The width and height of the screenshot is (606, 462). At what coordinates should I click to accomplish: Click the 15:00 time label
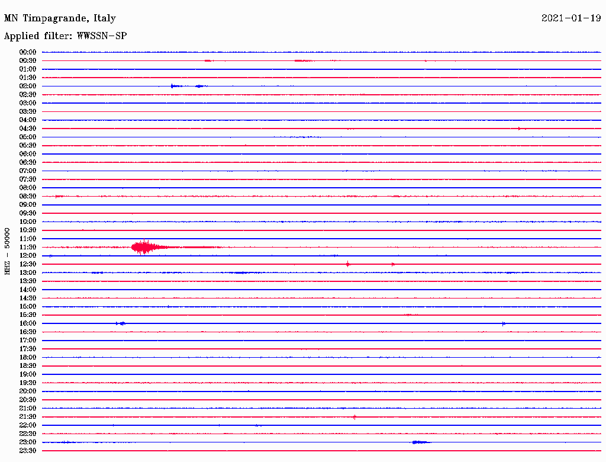click(x=28, y=306)
